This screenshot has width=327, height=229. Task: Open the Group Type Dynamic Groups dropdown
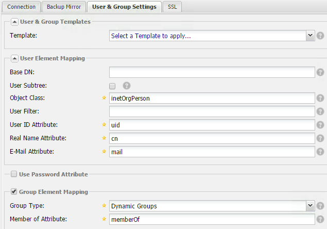click(212, 206)
